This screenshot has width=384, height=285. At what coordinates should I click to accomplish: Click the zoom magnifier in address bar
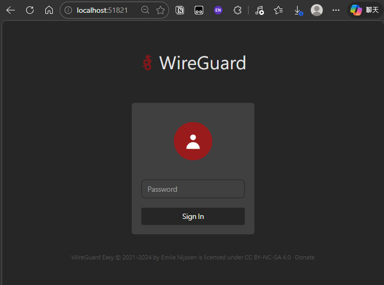pyautogui.click(x=145, y=10)
